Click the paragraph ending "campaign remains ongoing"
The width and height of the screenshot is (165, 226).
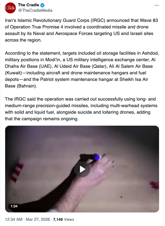tap(81, 109)
